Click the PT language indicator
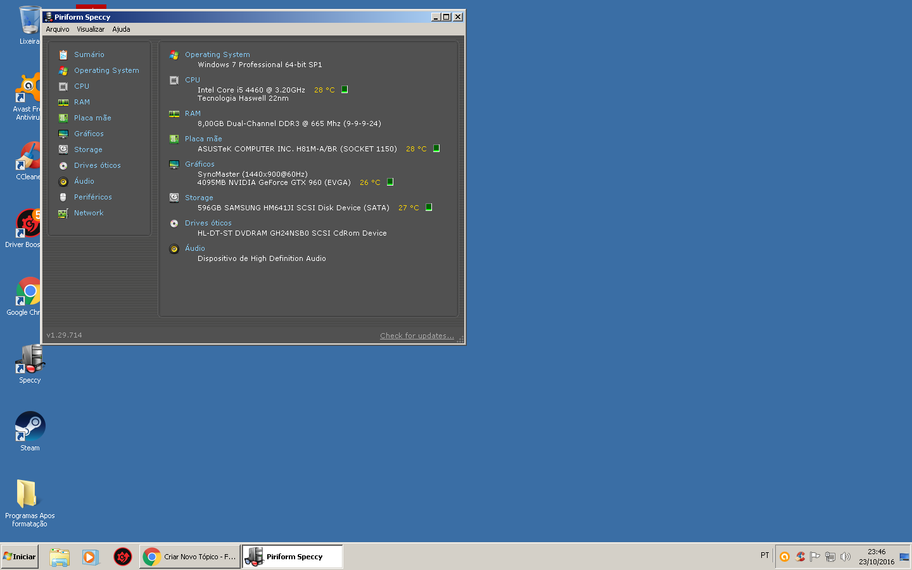 (765, 555)
